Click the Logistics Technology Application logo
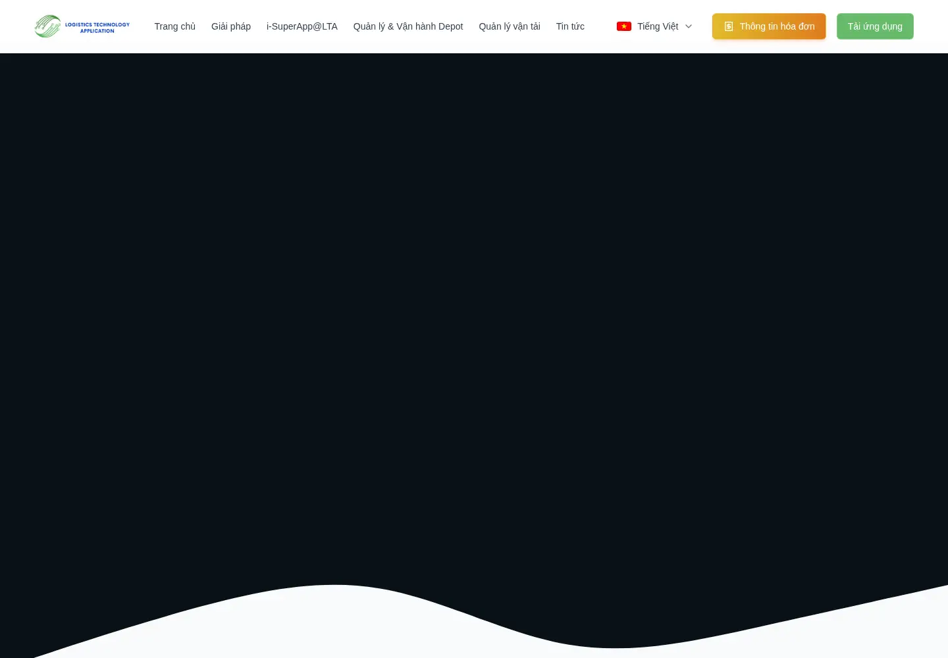Image resolution: width=948 pixels, height=658 pixels. pos(82,26)
